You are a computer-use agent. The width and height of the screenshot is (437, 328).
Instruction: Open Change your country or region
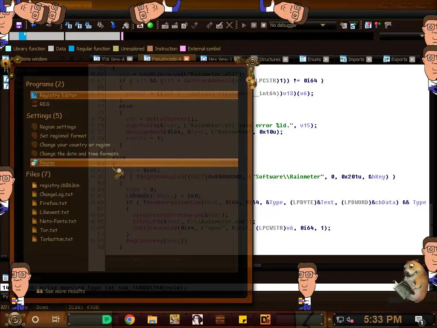pyautogui.click(x=134, y=144)
